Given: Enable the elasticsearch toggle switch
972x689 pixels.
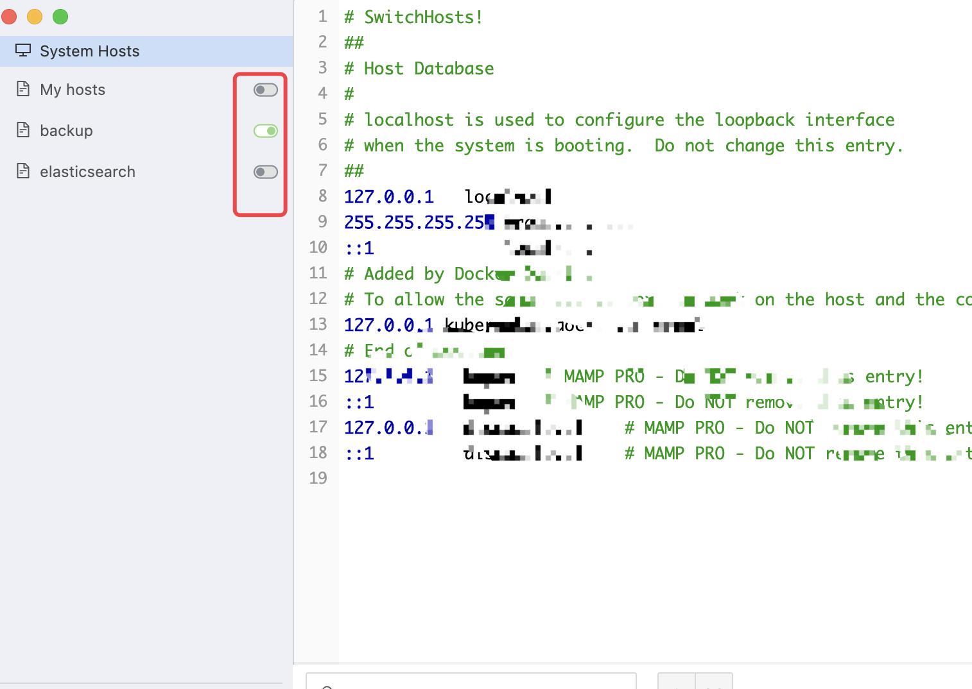Looking at the screenshot, I should coord(266,172).
